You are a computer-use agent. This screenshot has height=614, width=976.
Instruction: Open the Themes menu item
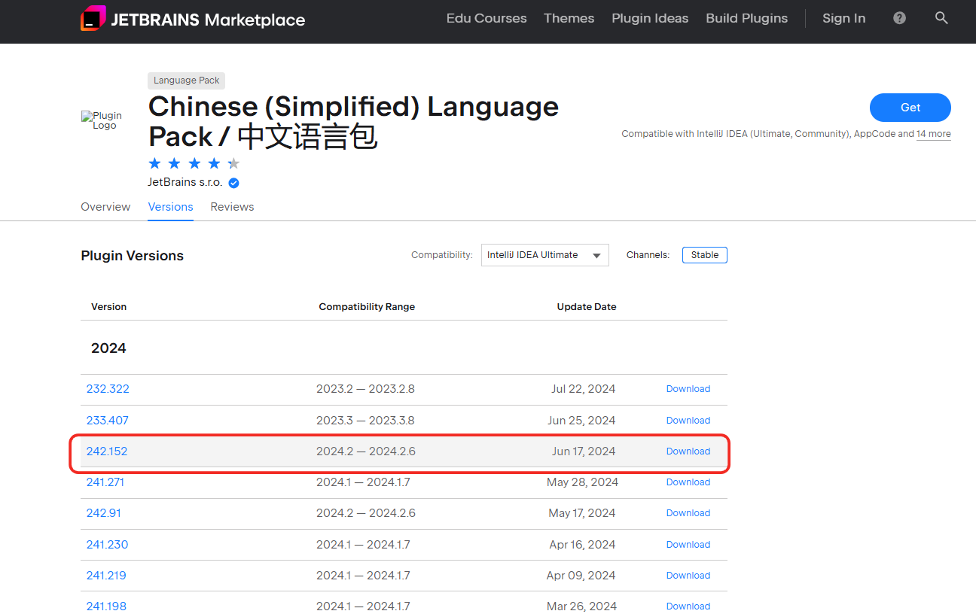click(x=569, y=18)
